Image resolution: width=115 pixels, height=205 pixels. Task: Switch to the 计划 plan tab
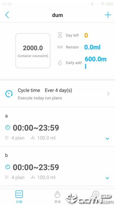coord(19,197)
